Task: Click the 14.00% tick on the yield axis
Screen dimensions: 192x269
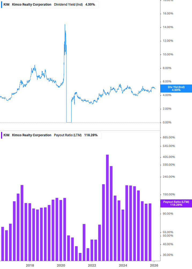Action: pyautogui.click(x=168, y=27)
